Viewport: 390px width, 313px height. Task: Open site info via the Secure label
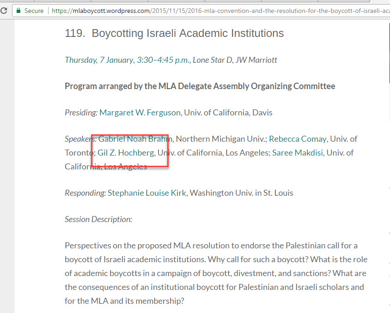34,10
